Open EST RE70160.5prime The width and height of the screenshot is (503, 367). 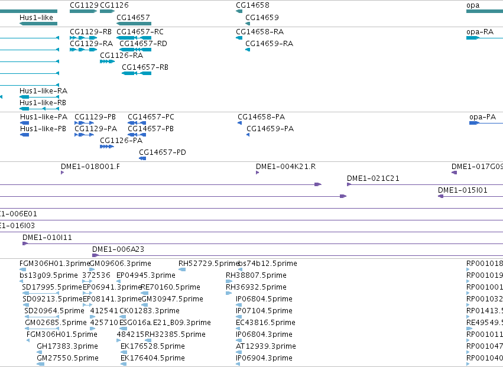click(170, 287)
